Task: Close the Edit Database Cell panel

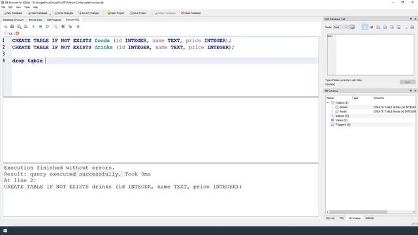Action: 415,19
